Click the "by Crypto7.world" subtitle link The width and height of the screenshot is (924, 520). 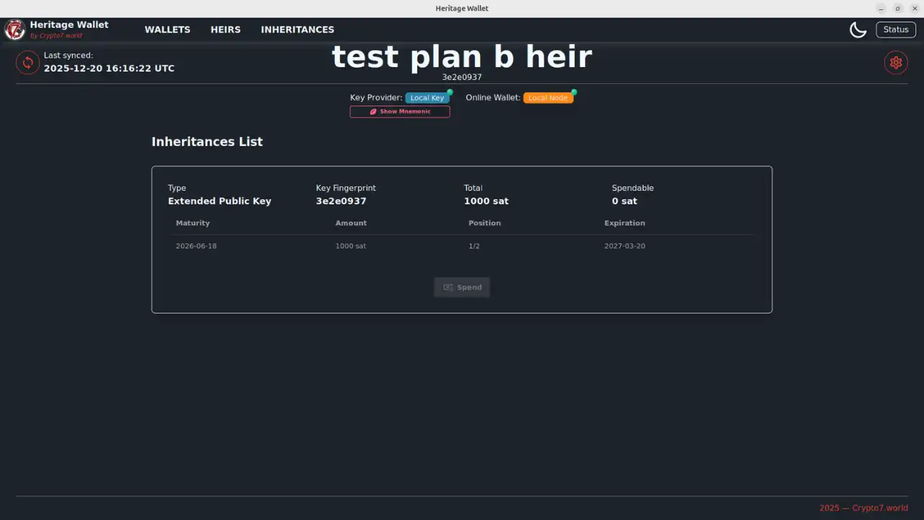click(x=56, y=35)
